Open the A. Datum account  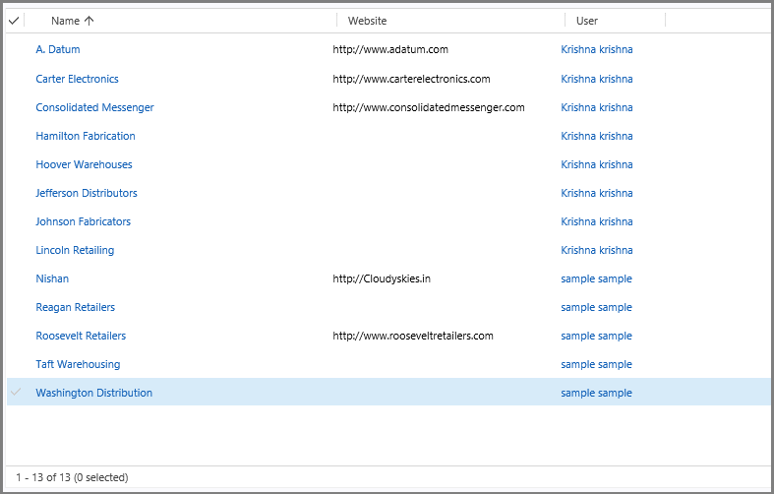58,49
